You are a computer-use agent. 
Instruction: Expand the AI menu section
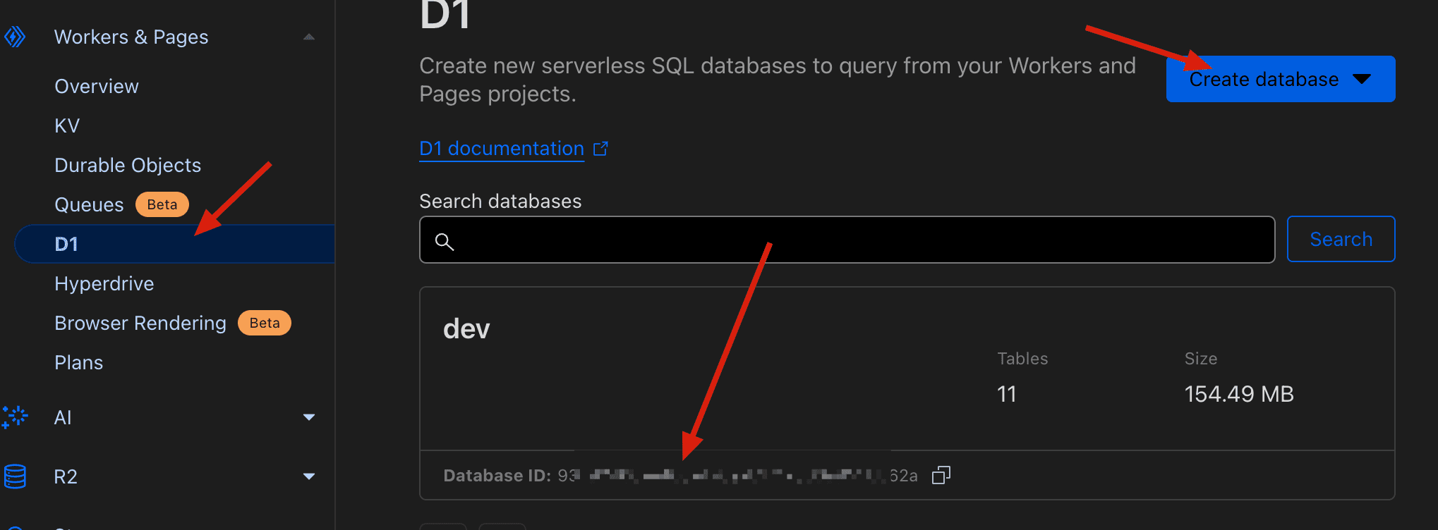tap(309, 417)
